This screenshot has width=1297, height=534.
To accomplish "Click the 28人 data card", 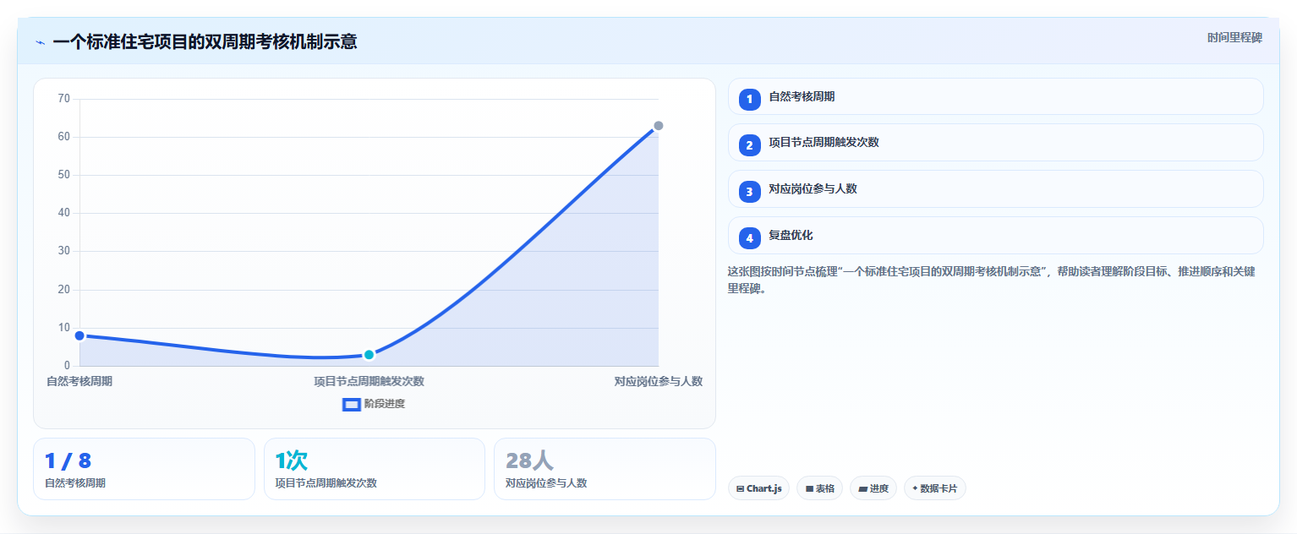I will [x=605, y=469].
